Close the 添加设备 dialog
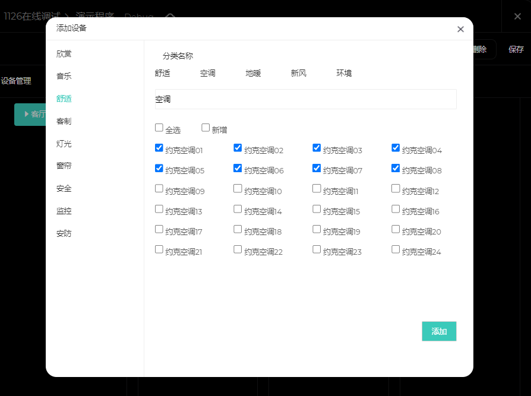 coord(460,29)
